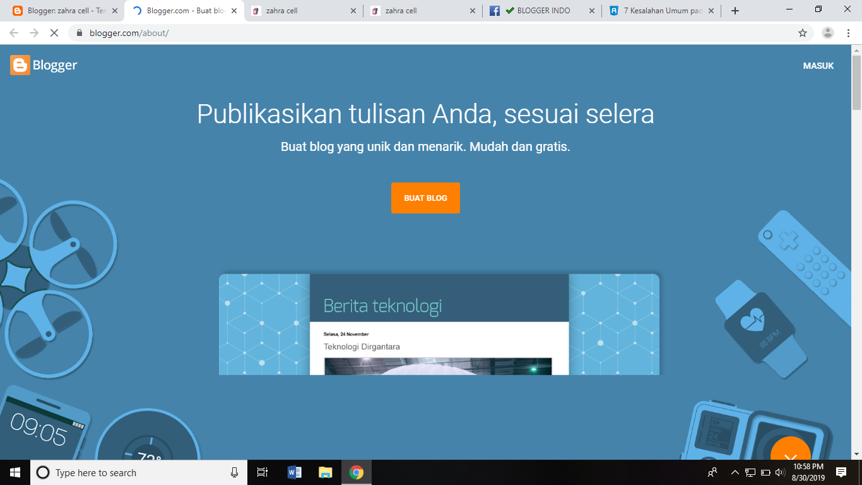
Task: Click the page vertical scrollbar thumb
Action: pyautogui.click(x=856, y=82)
